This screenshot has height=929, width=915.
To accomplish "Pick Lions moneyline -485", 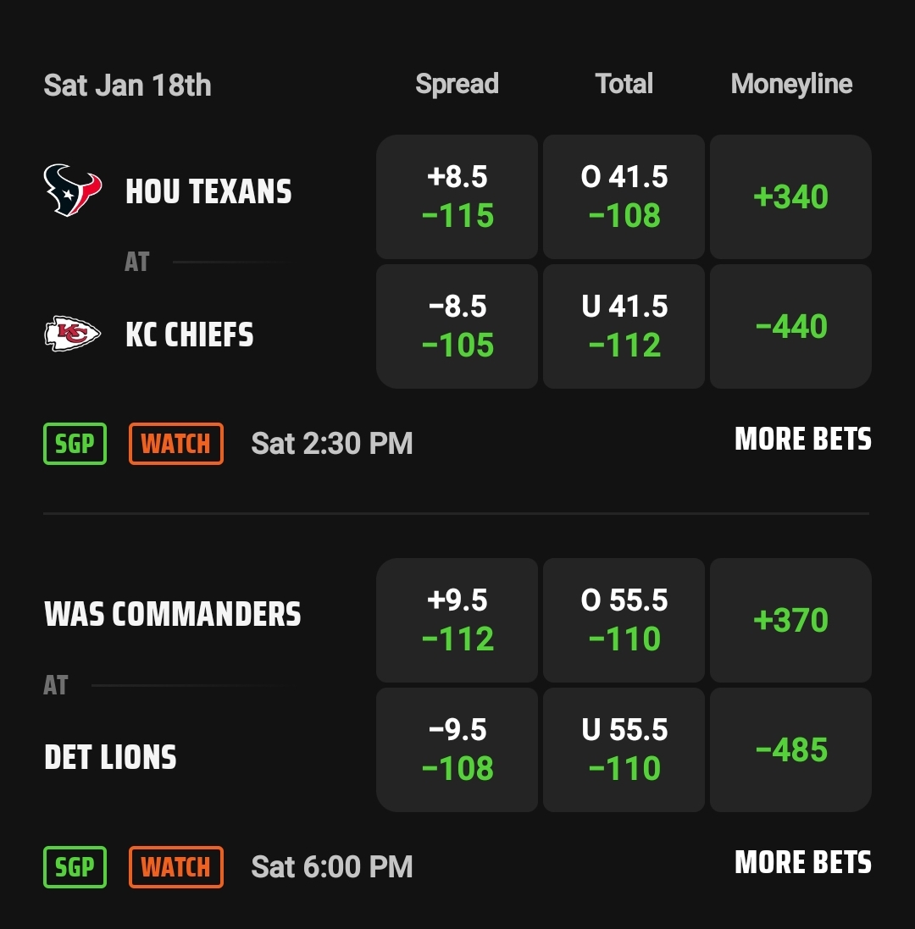I will click(790, 750).
